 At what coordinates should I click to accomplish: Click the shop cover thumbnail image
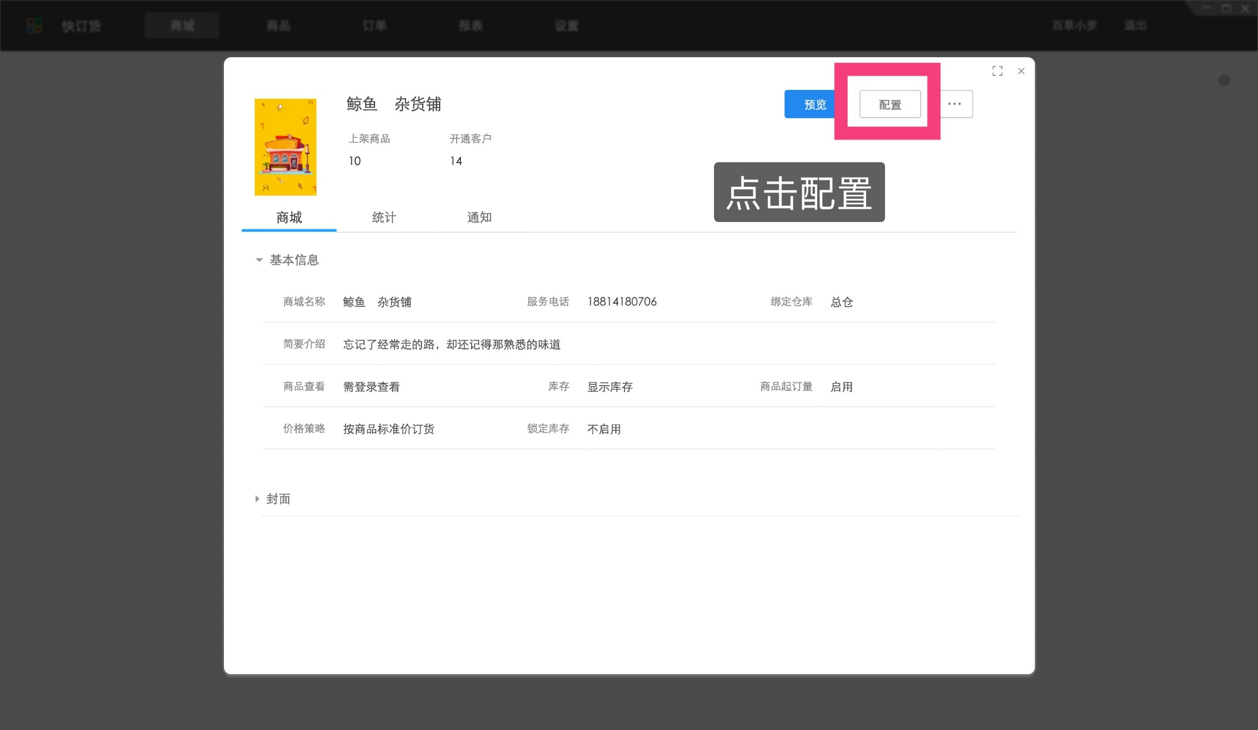pos(286,146)
